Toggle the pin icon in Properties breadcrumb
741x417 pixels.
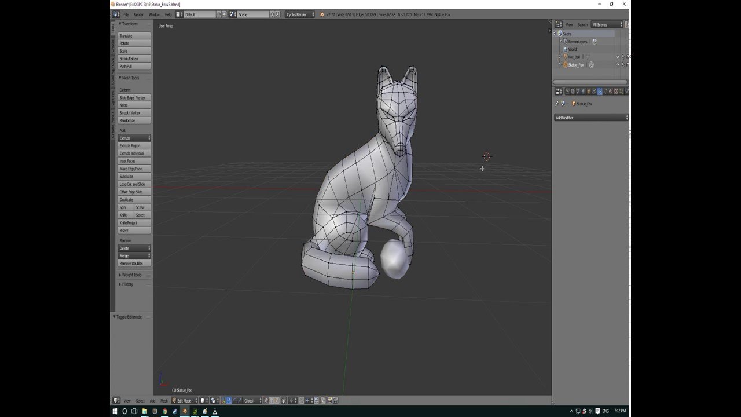tap(557, 104)
